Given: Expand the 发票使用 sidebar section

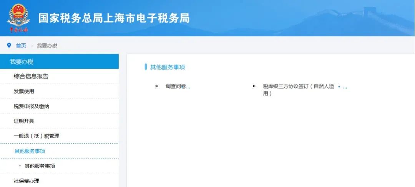Looking at the screenshot, I should 24,91.
